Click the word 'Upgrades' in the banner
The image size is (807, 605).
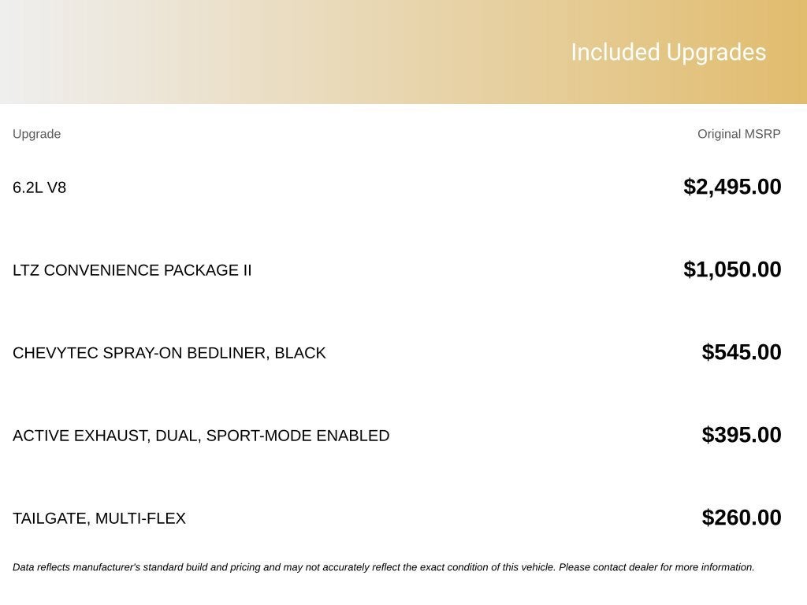point(716,53)
